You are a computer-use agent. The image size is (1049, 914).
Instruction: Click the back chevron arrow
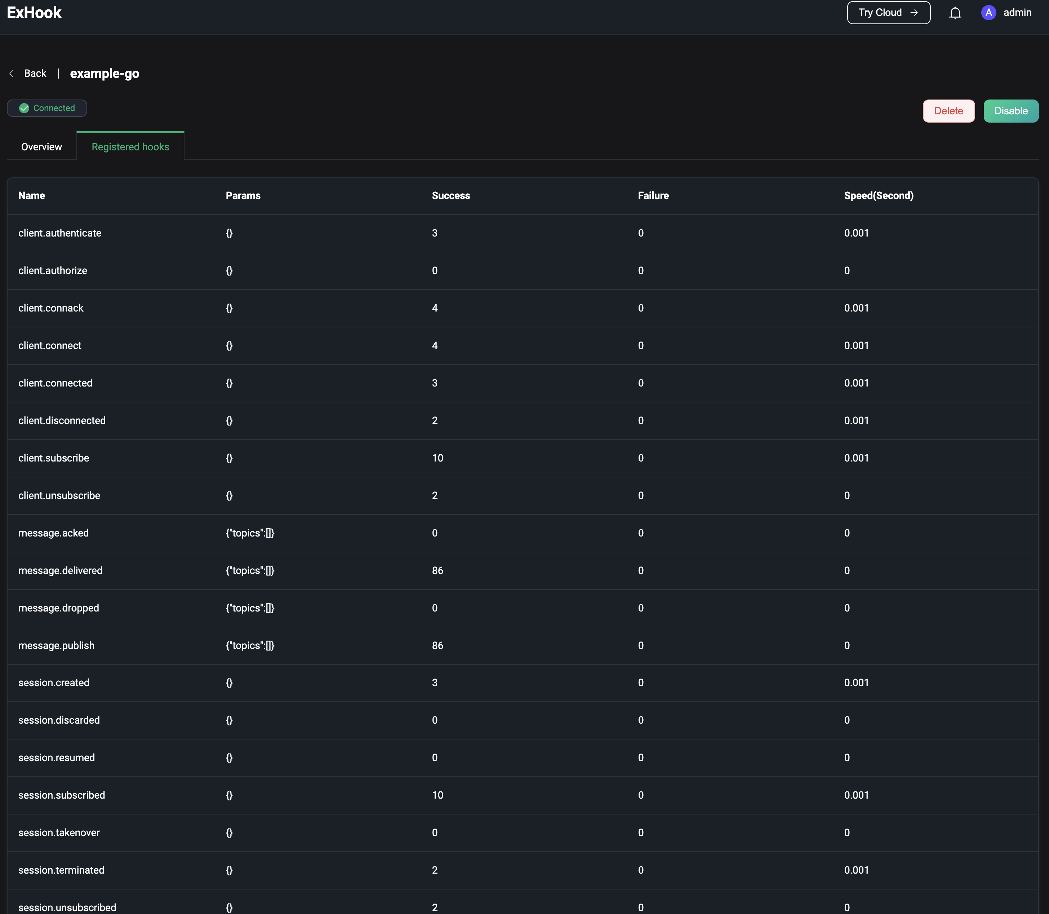pos(11,74)
